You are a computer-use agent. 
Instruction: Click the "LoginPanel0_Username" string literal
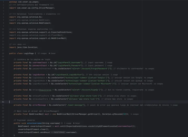click(69, 63)
